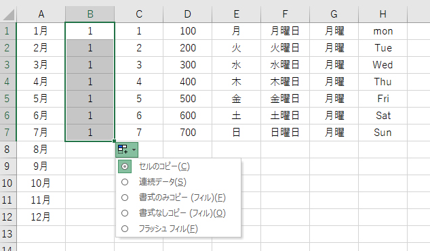
Task: Select row 1 header
Action: [8, 31]
